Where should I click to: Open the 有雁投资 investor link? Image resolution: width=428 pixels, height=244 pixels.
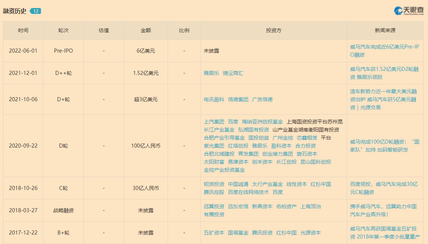click(x=214, y=214)
